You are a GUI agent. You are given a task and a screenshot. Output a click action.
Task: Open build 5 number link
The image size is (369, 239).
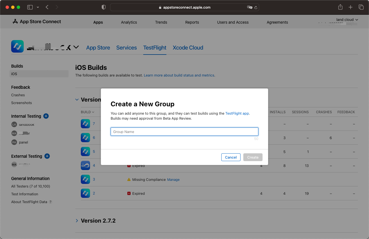[94, 151]
